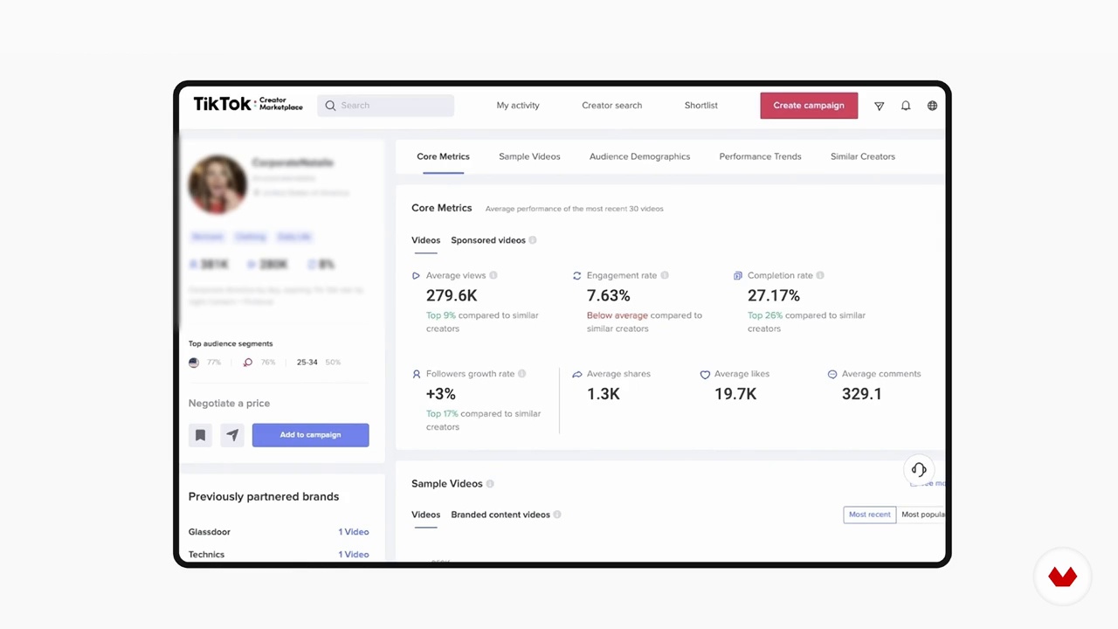Switch to the Sample Videos tab
This screenshot has width=1118, height=629.
(529, 156)
